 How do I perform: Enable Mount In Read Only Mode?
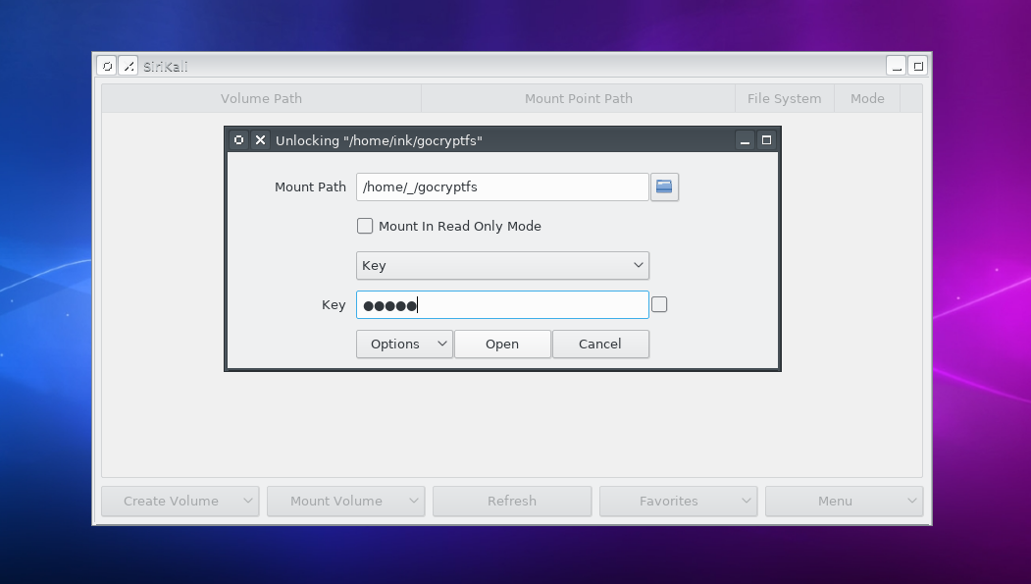pos(365,226)
